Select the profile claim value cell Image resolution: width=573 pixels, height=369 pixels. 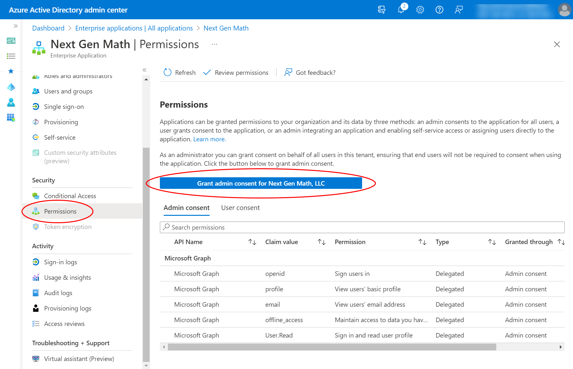pos(274,289)
